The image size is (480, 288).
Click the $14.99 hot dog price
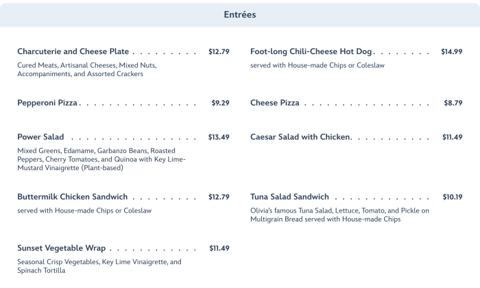451,51
